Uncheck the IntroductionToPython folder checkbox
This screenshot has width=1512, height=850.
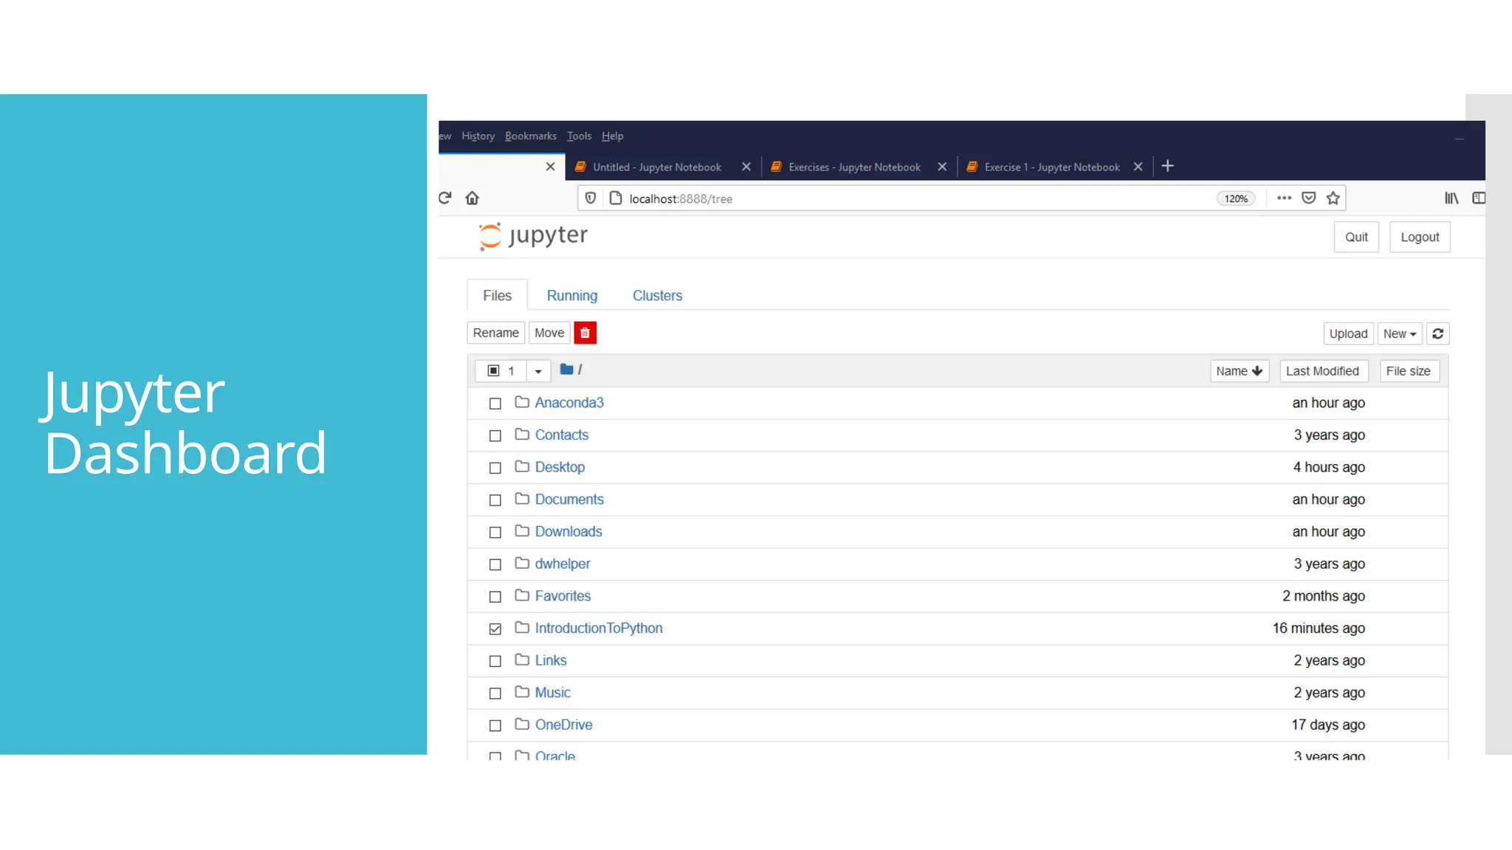pos(495,629)
